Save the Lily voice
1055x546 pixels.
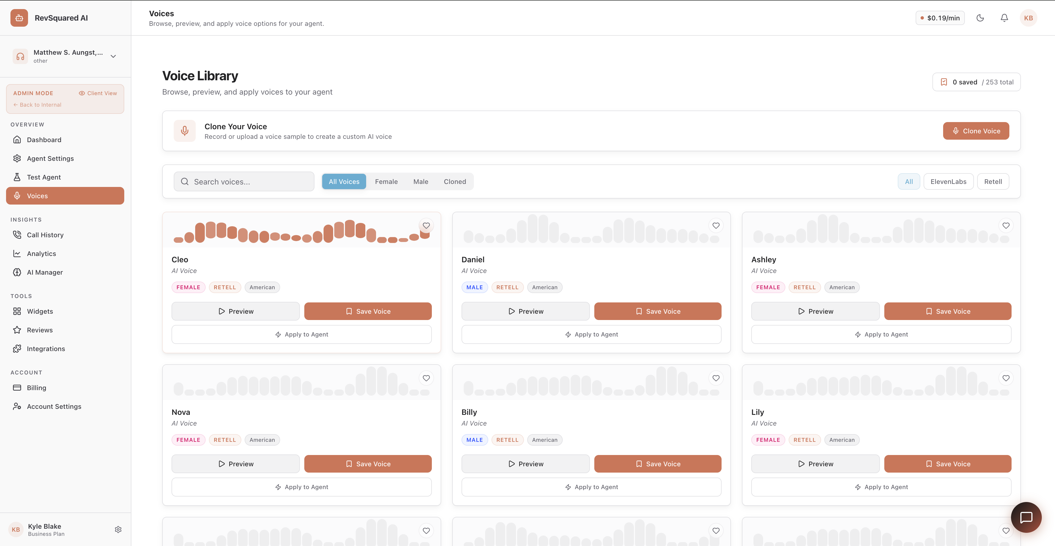pyautogui.click(x=948, y=464)
